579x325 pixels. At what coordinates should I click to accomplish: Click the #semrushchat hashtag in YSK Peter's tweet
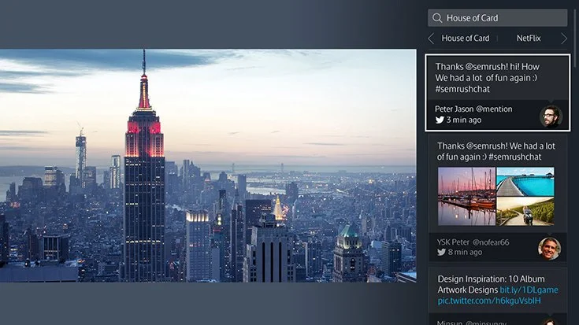pyautogui.click(x=514, y=157)
